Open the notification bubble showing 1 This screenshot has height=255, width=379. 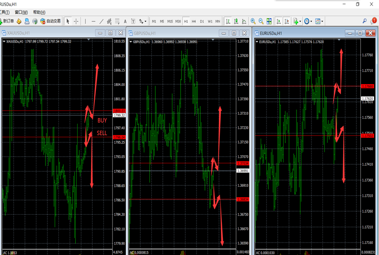pyautogui.click(x=373, y=21)
